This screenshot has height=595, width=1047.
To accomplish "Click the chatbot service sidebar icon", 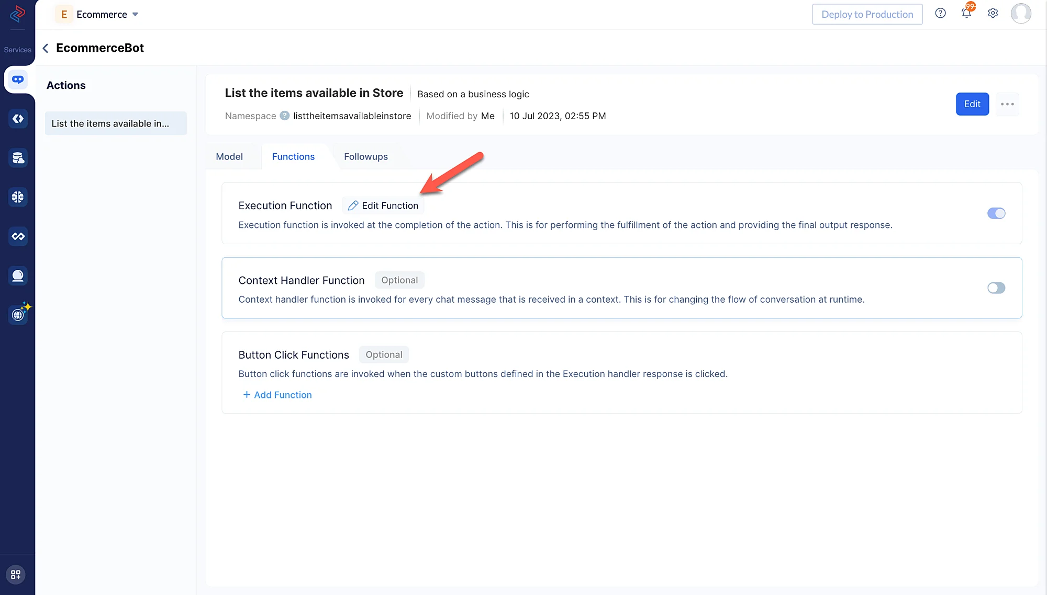I will click(18, 79).
